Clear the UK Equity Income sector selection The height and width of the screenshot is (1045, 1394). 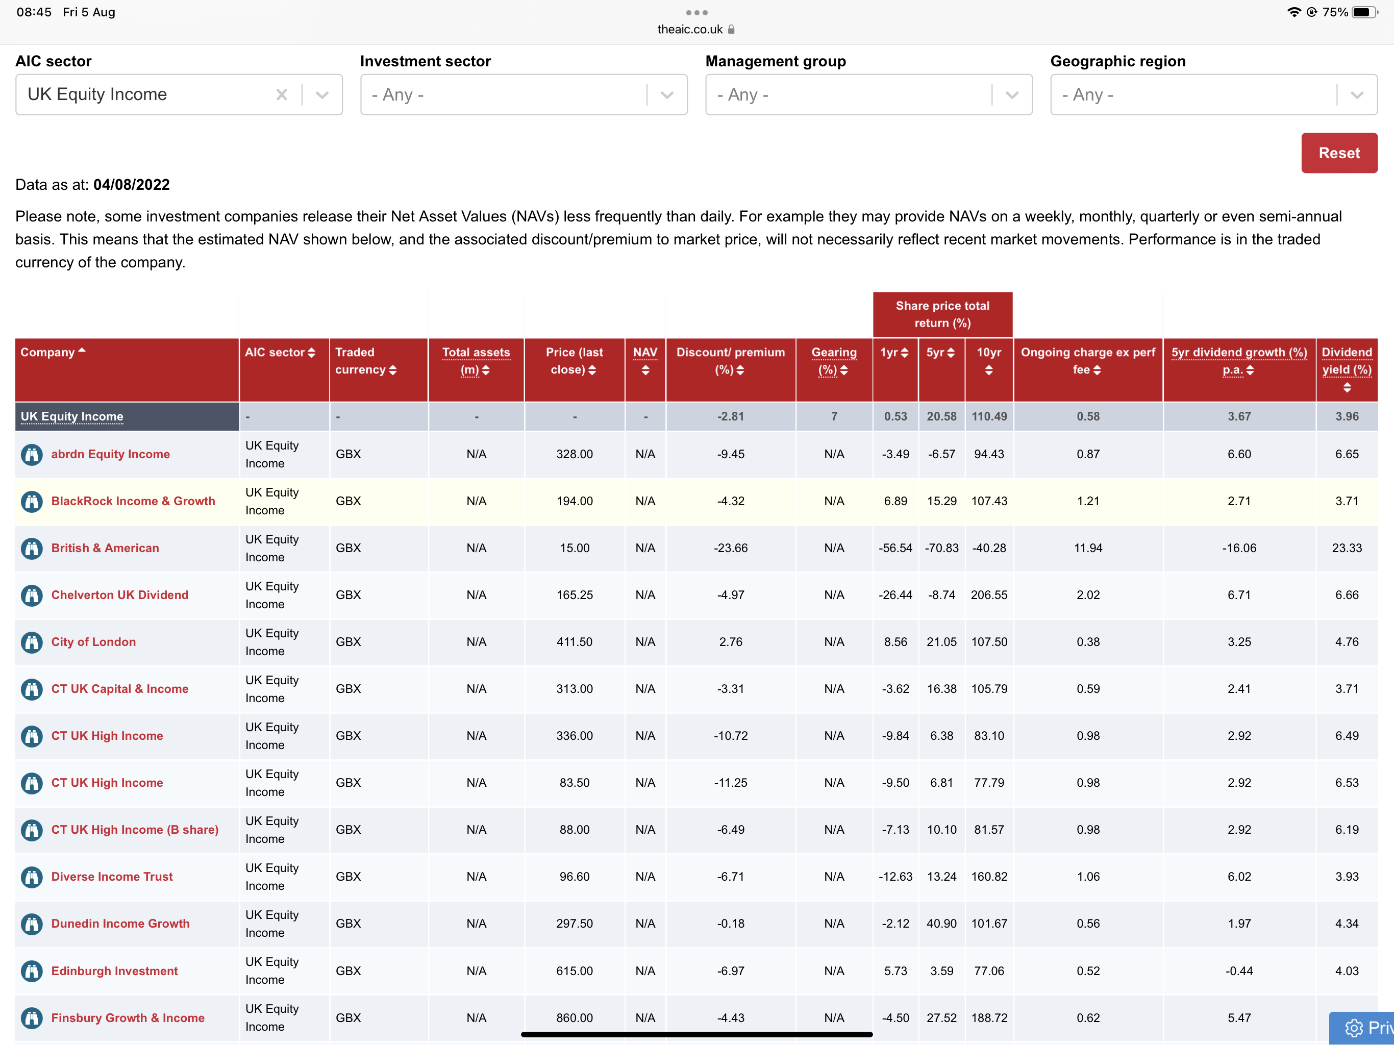coord(282,94)
